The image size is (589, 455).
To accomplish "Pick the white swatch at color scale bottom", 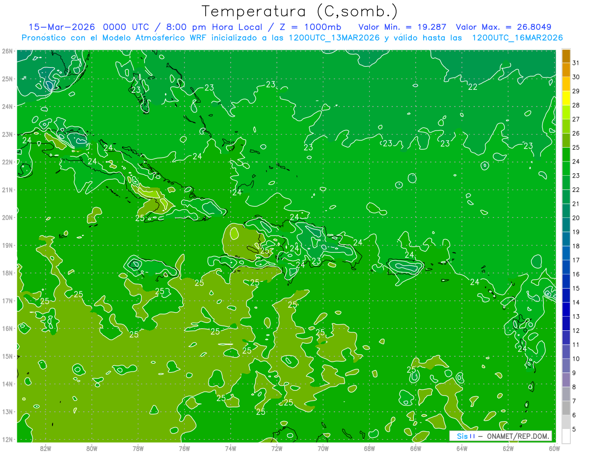I will 566,436.
